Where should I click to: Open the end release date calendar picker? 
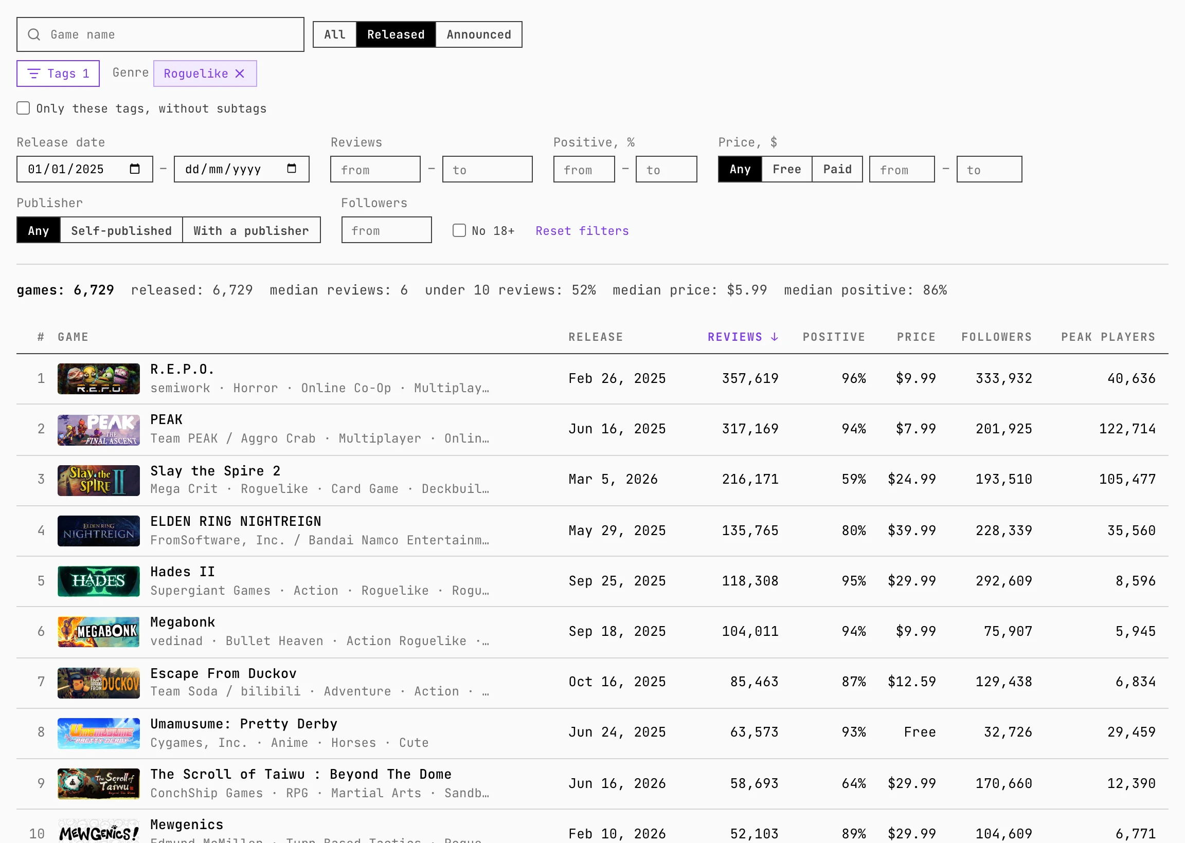point(291,169)
